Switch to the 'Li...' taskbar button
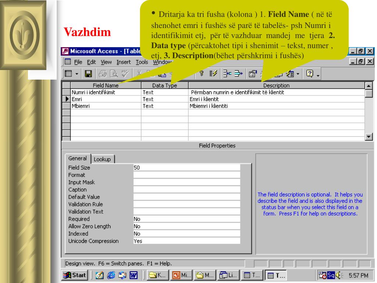The height and width of the screenshot is (283, 377). point(229,275)
